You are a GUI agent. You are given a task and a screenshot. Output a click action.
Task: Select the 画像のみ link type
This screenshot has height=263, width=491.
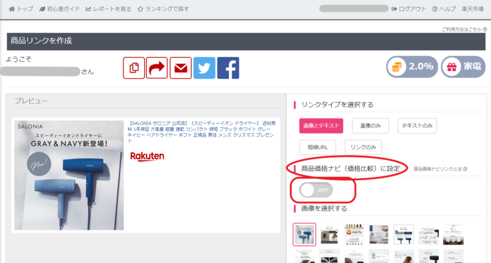point(371,126)
